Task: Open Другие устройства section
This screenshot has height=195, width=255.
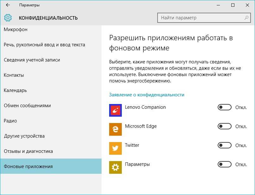Action: pos(51,136)
